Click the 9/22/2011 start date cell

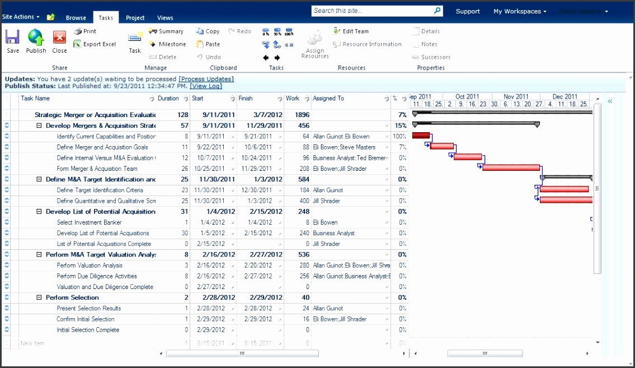pos(213,147)
